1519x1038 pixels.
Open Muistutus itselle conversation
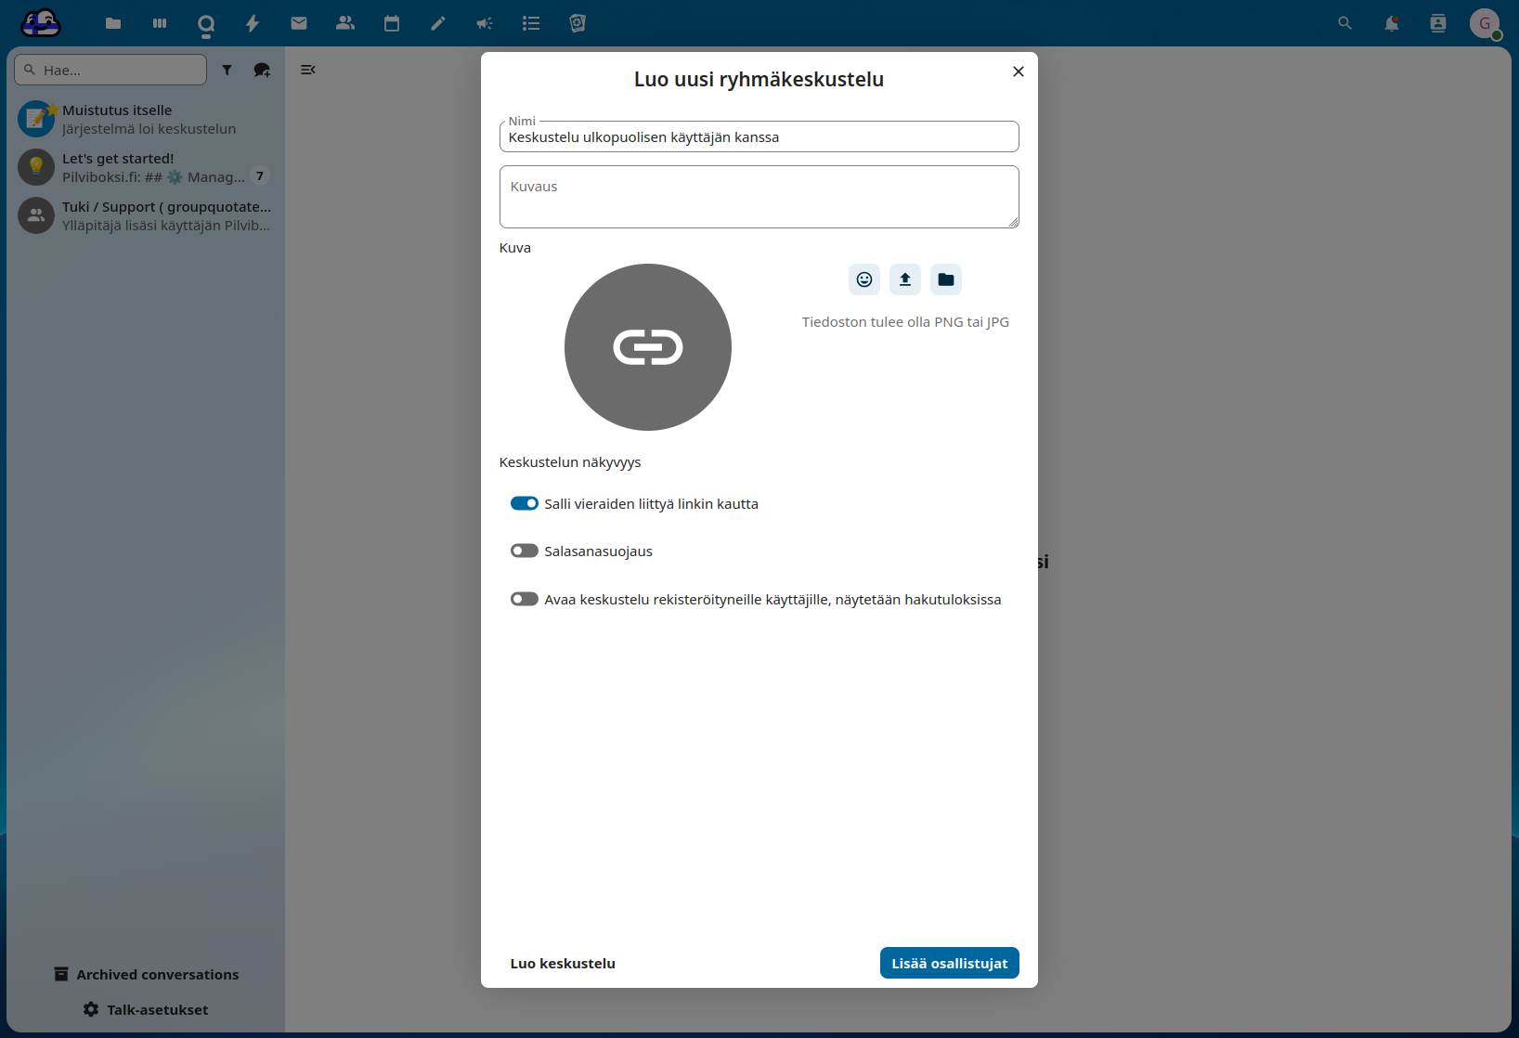(146, 119)
